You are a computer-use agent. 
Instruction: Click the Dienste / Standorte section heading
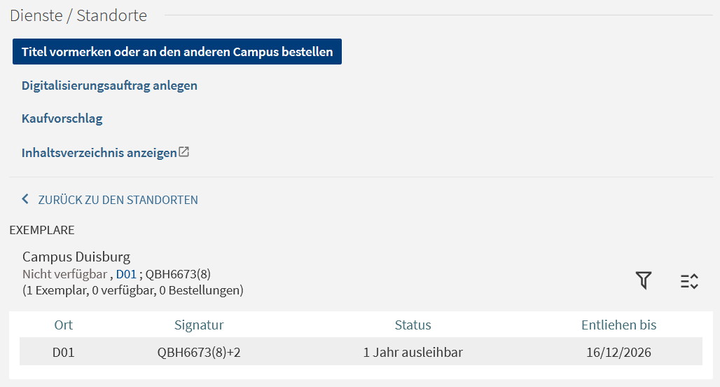coord(78,15)
